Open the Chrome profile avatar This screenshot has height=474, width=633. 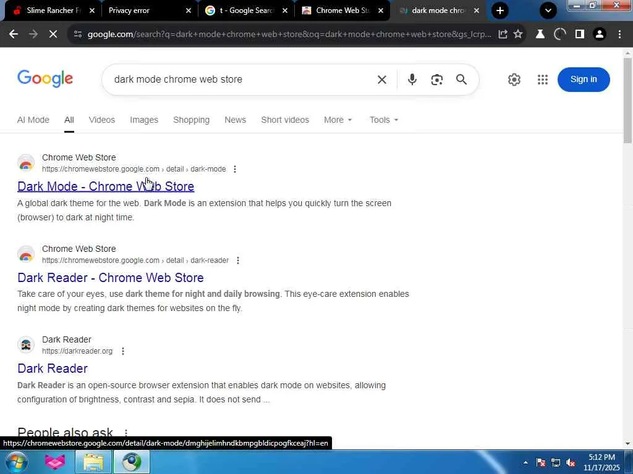coord(600,35)
